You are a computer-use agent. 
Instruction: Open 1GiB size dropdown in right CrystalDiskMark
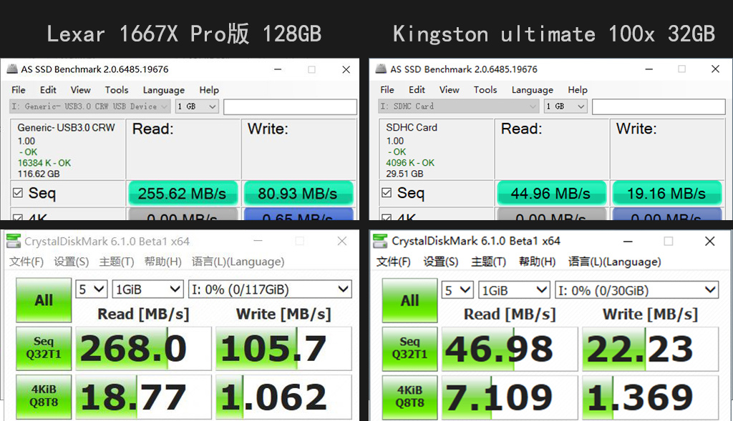point(514,290)
